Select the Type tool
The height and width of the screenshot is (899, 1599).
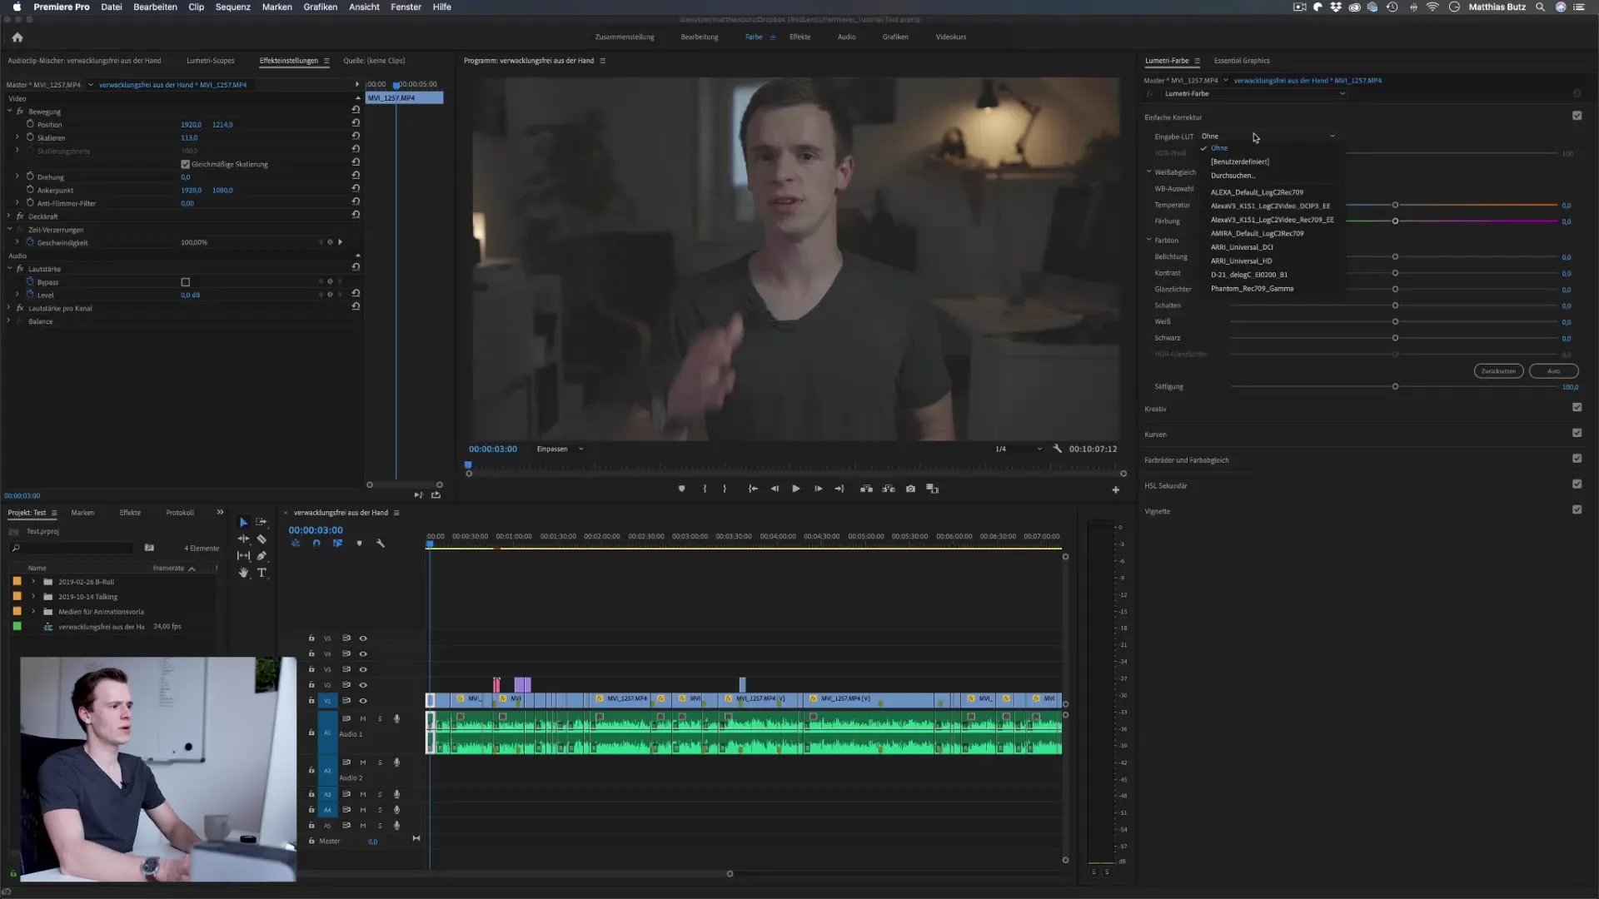262,573
